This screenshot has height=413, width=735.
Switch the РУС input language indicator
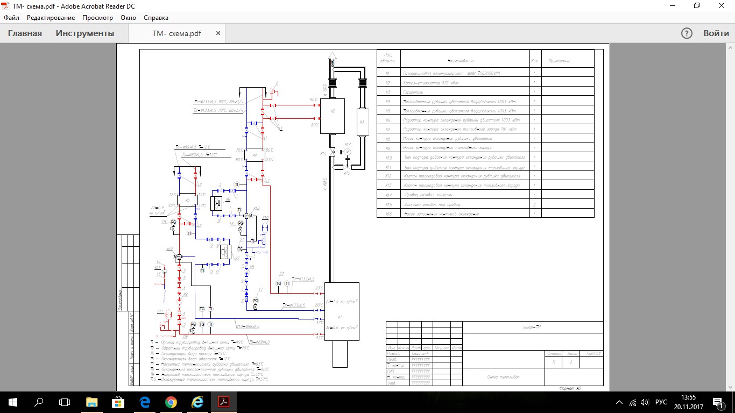[x=661, y=402]
